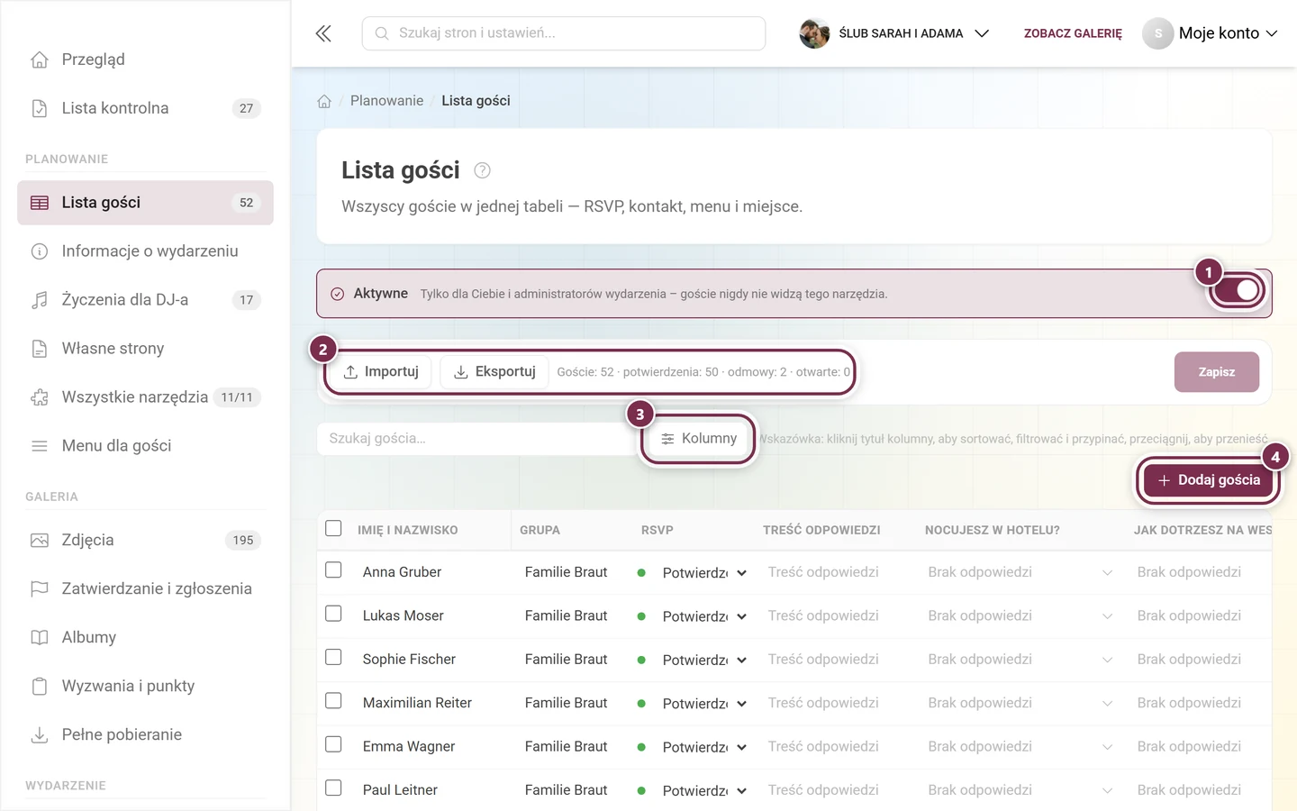
Task: Toggle the Aktywne switch off
Action: click(x=1238, y=290)
